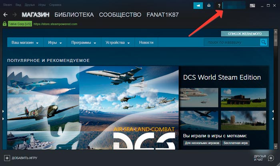The width and height of the screenshot is (280, 166).
Task: Open Friends and Chat plus icon
Action: [x=271, y=158]
